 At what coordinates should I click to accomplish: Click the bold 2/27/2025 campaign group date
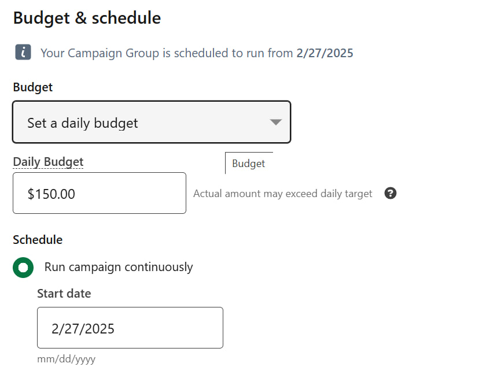[x=325, y=53]
